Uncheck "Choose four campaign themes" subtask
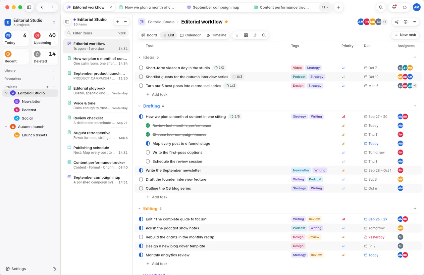This screenshot has width=424, height=275. coord(148,135)
